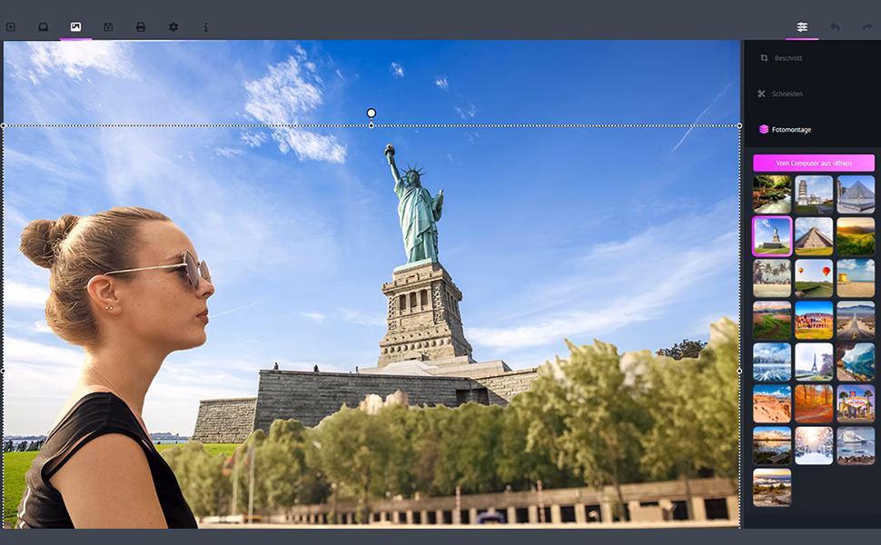Choose the yellow lifeguard tower beach background
This screenshot has height=545, width=881.
coord(856,278)
